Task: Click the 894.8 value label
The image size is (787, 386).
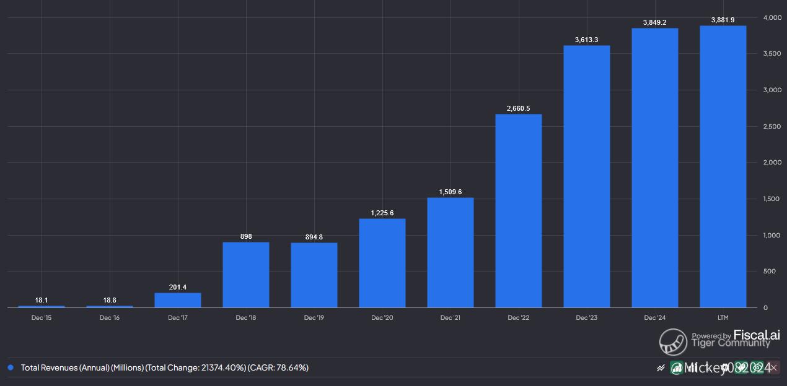Action: pos(314,237)
